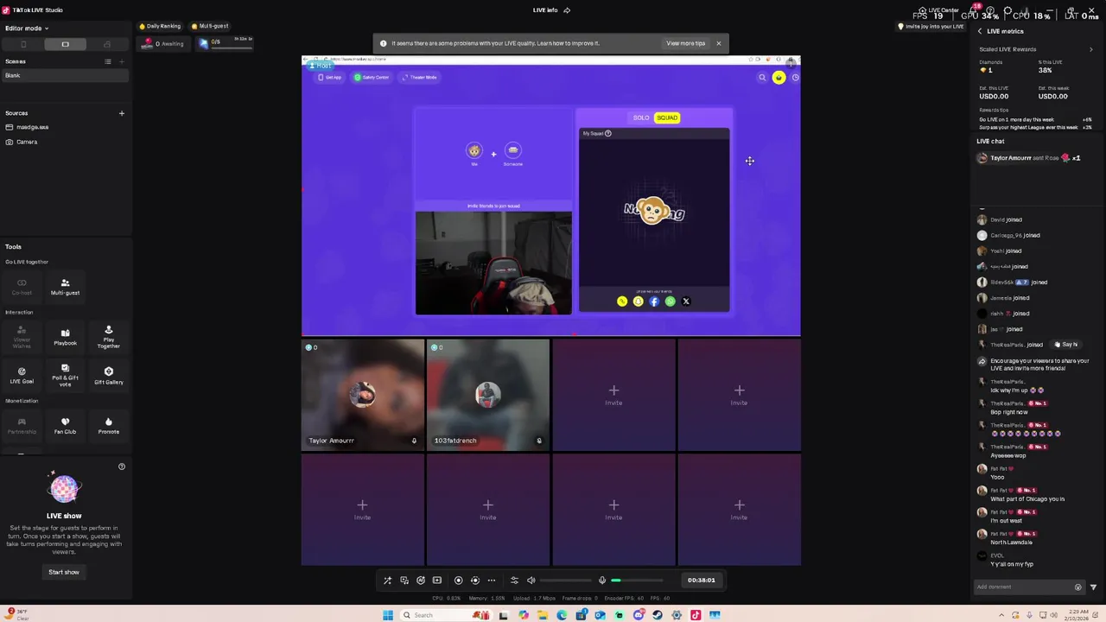Adjust the microphone volume slider
1106x622 pixels.
pos(638,581)
